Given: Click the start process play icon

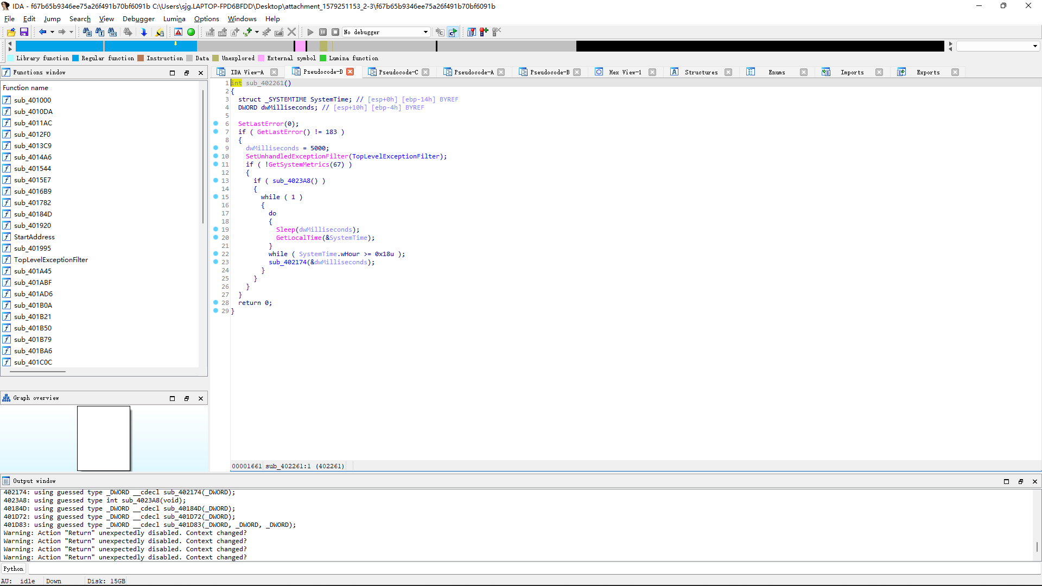Looking at the screenshot, I should click(310, 33).
